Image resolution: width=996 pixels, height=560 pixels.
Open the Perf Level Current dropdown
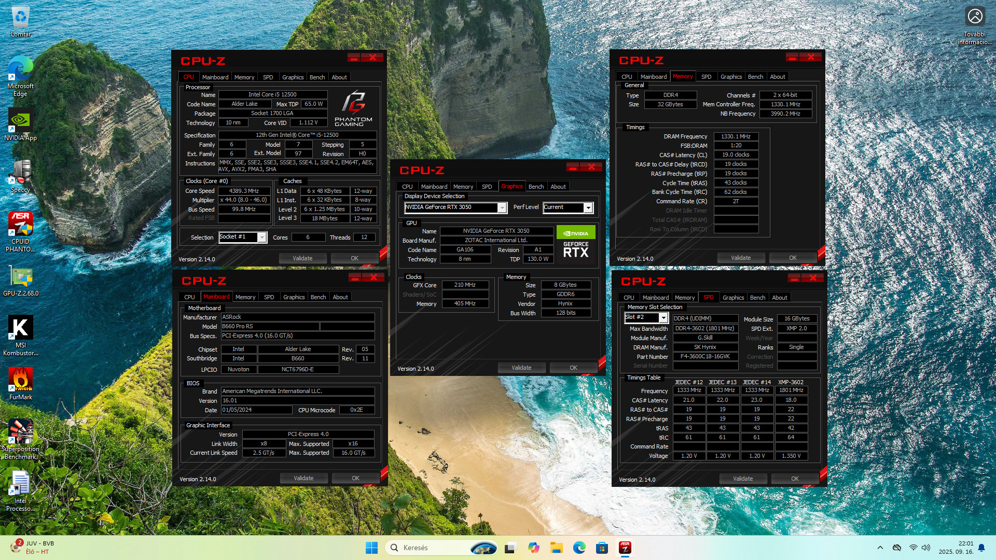click(x=588, y=208)
